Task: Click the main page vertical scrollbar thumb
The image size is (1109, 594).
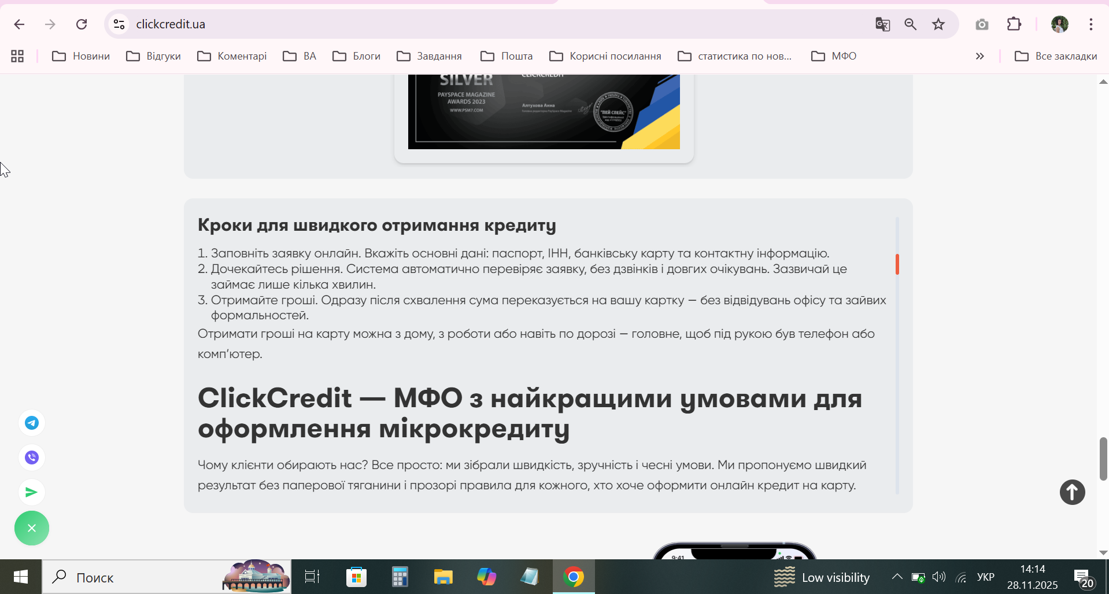Action: click(1103, 459)
